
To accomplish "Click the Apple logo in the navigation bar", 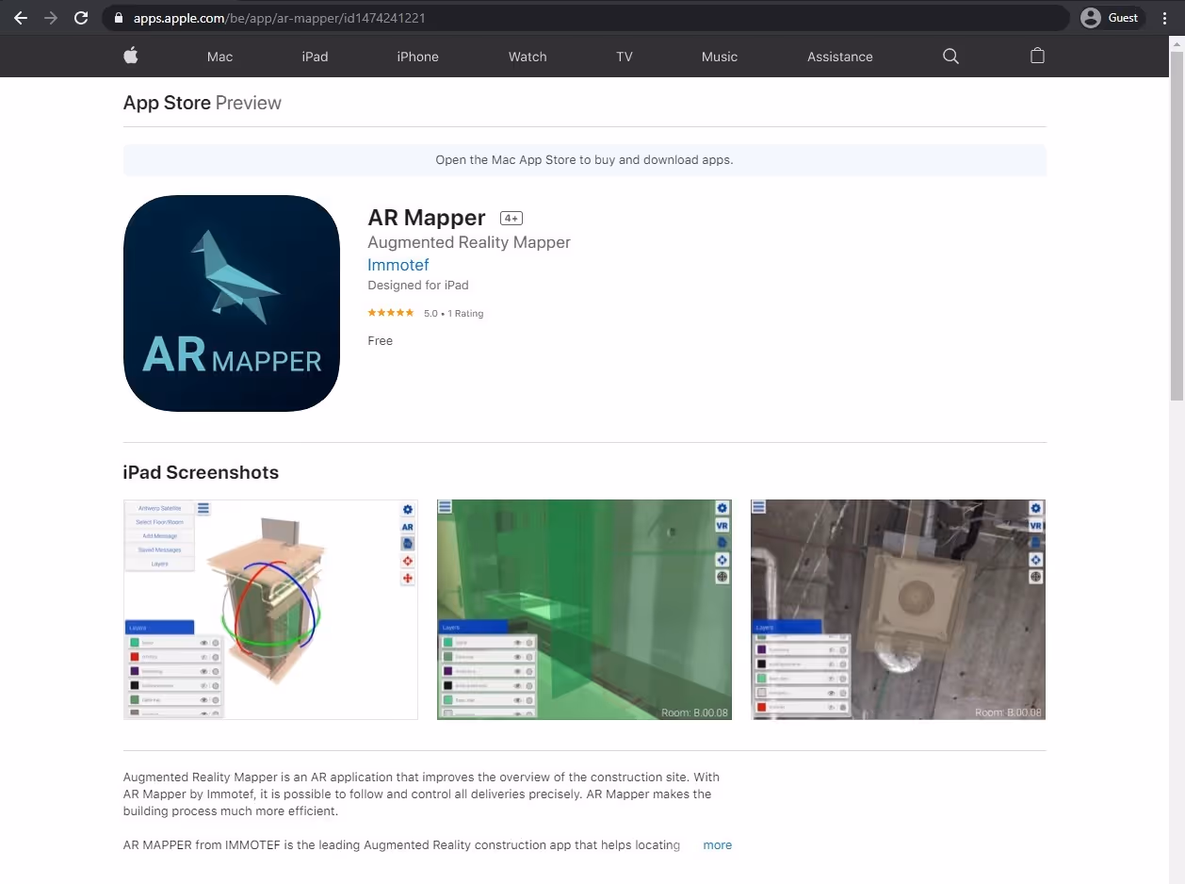I will [x=131, y=56].
